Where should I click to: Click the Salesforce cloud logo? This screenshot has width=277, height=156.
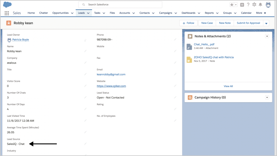click(8, 5)
